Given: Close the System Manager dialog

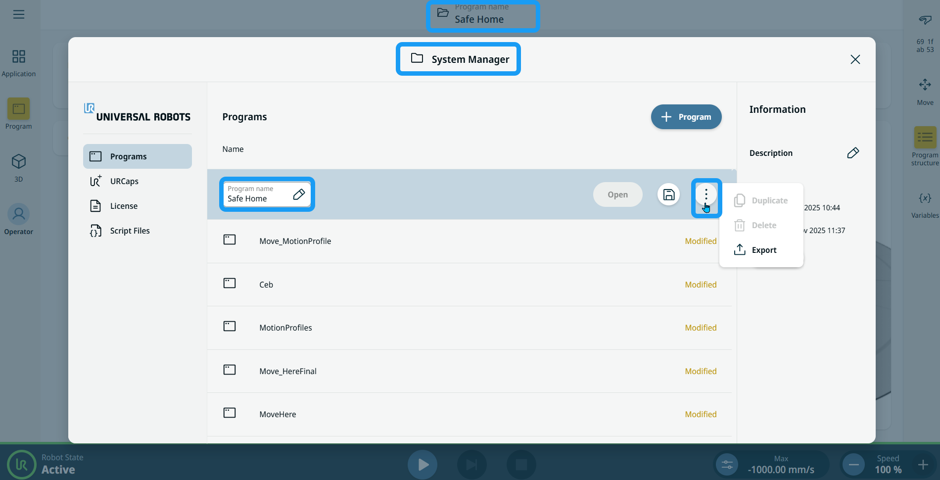Looking at the screenshot, I should pos(855,59).
